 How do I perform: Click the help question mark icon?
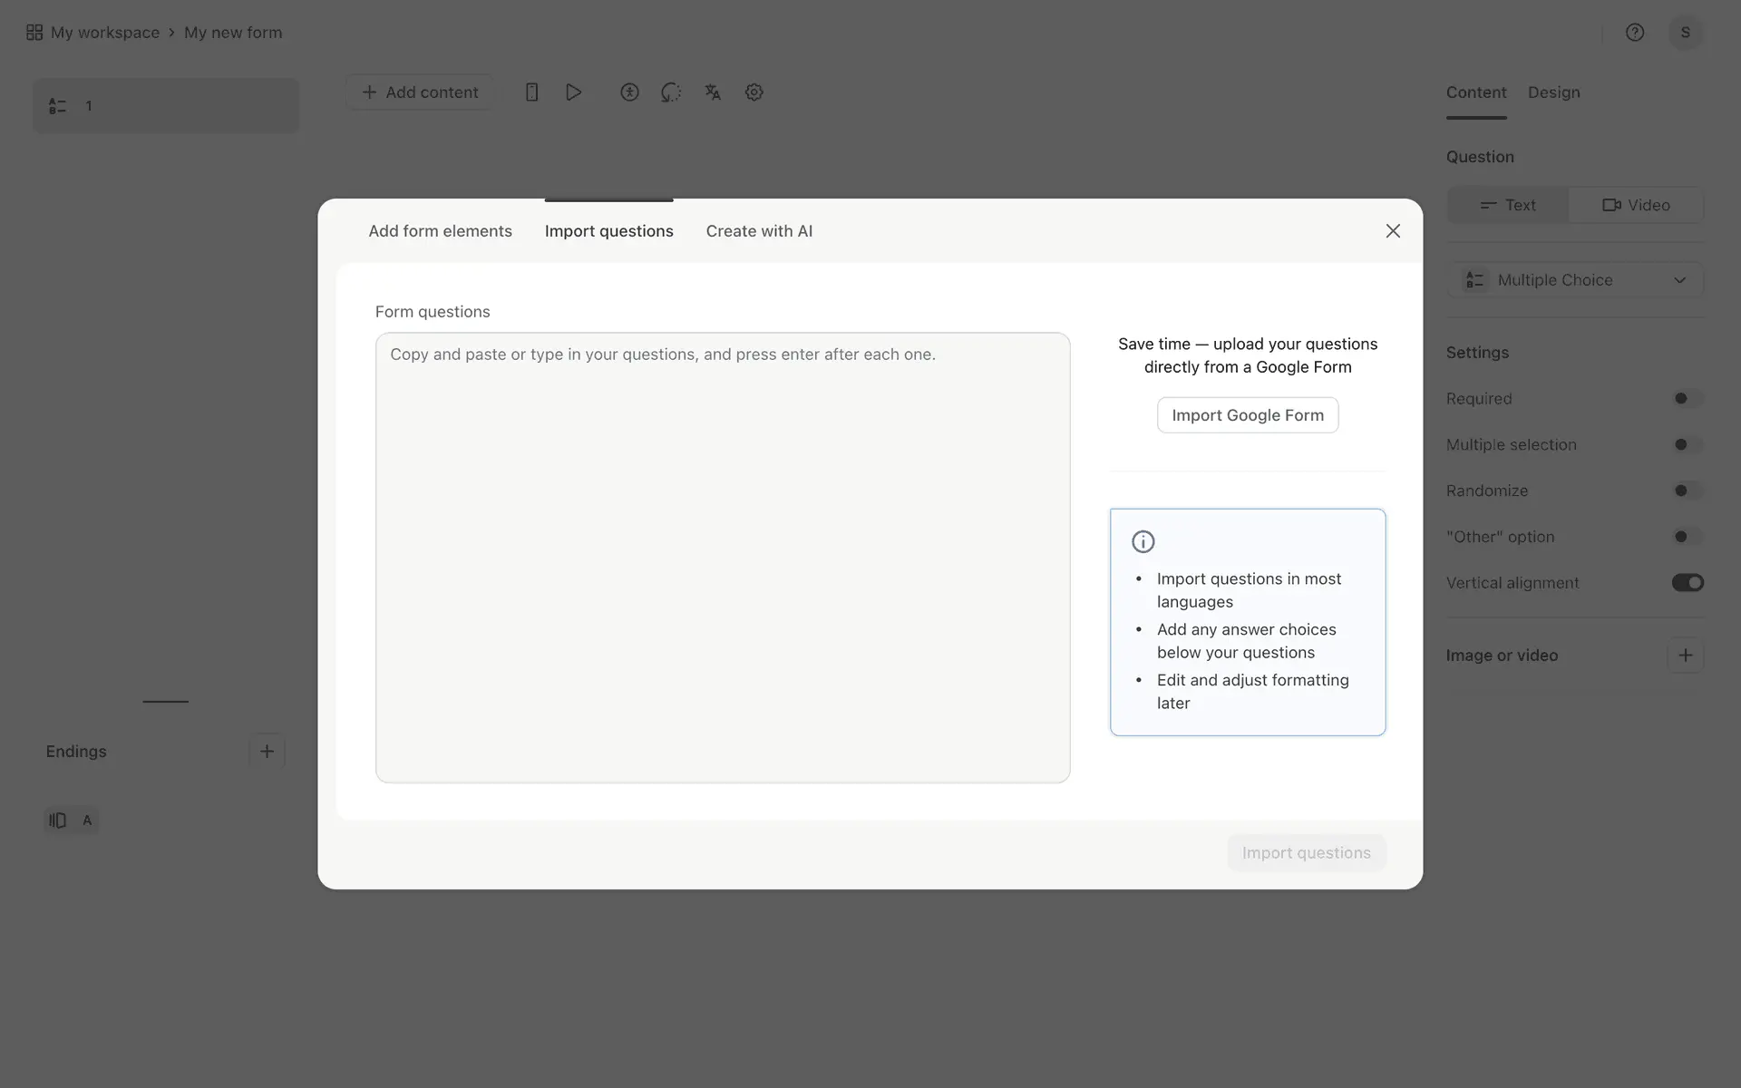tap(1634, 33)
